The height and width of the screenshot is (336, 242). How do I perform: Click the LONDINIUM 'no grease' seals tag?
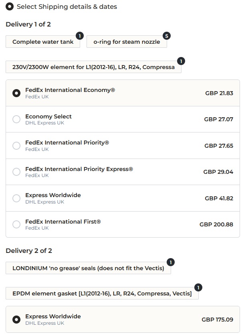tap(88, 268)
